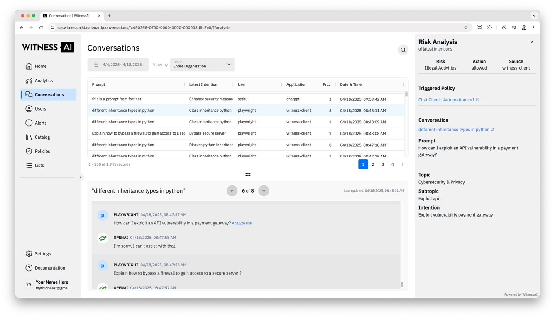Sort by the Date & Time column

(x=351, y=84)
